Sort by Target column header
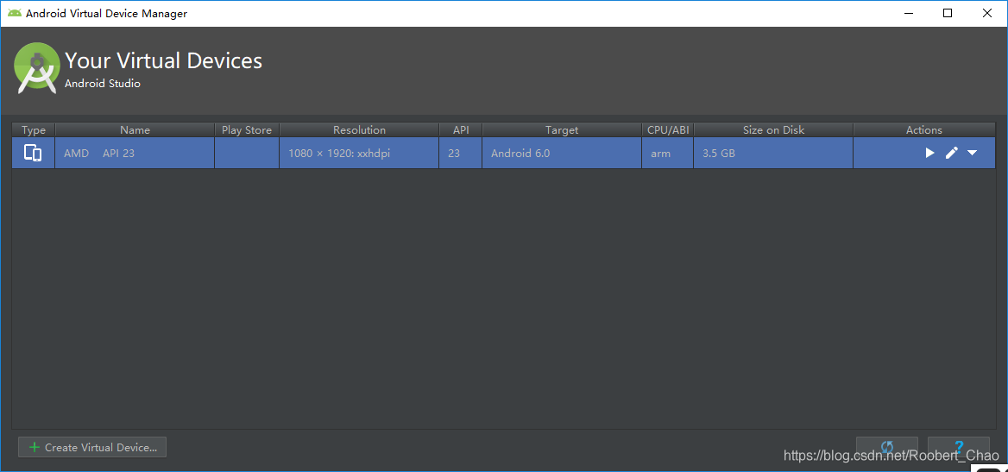 (x=562, y=130)
